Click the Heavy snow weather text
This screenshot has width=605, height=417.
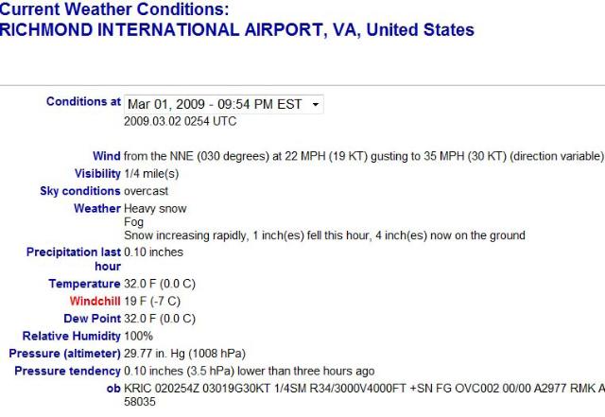(156, 208)
